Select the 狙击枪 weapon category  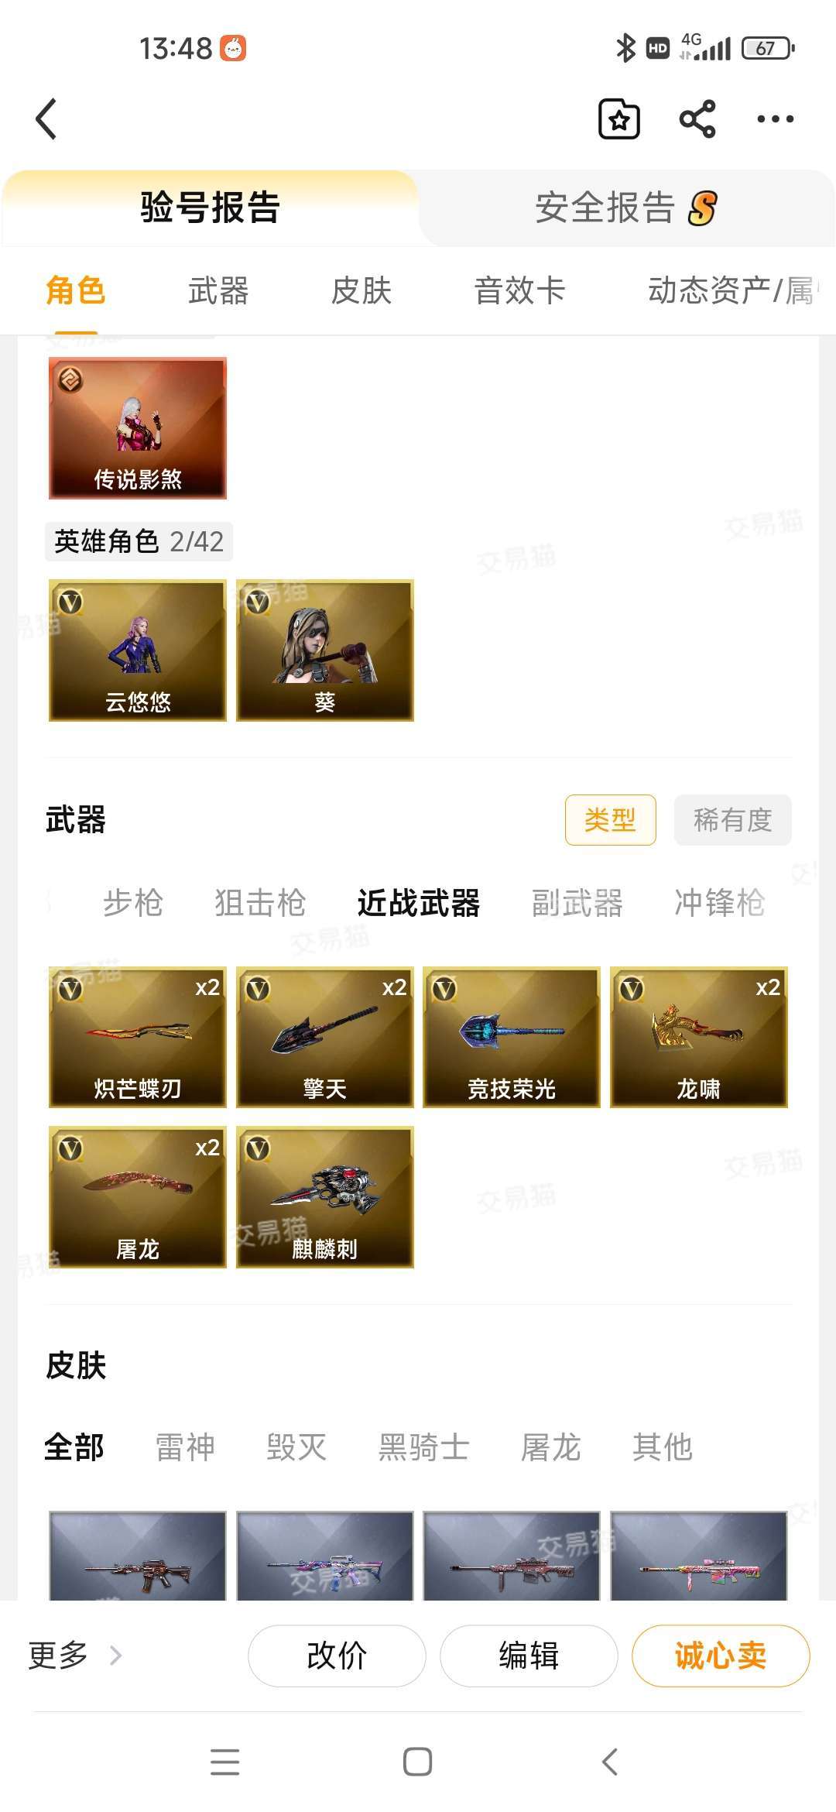(x=260, y=903)
